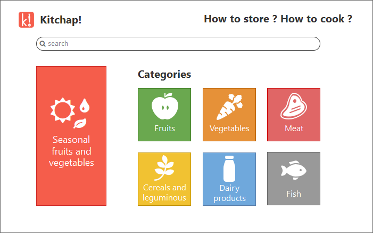Click the water drop icon on Seasonal tile
Screen dimensions: 373x233
pyautogui.click(x=84, y=106)
